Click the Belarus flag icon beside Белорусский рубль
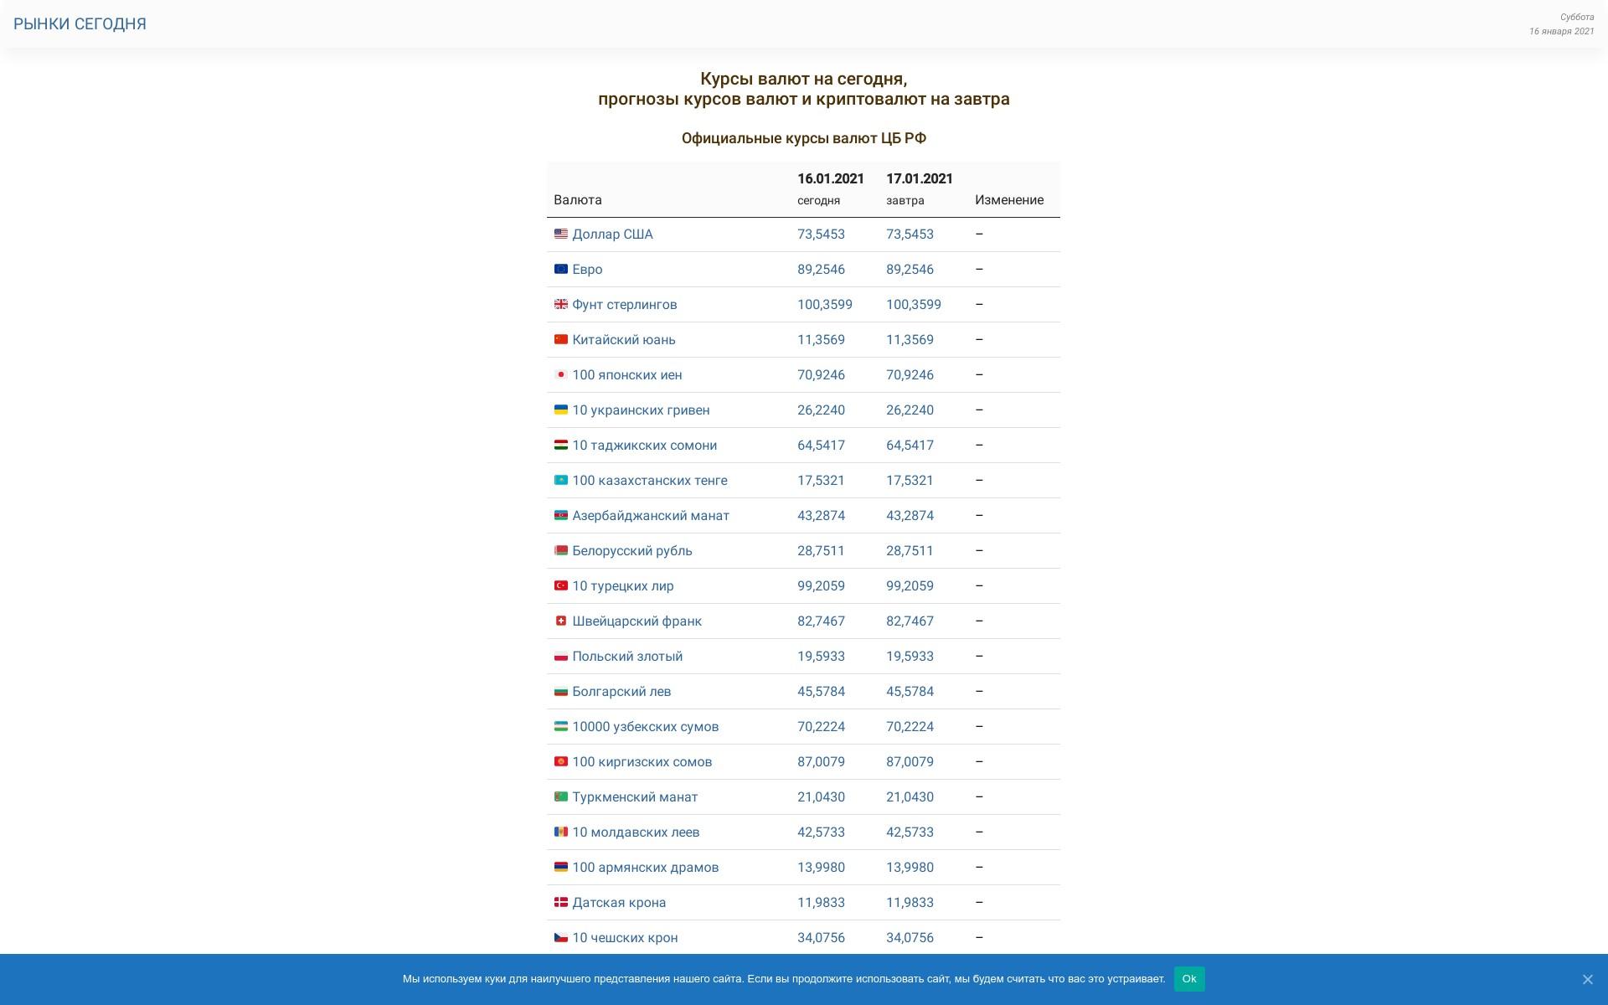 (561, 550)
